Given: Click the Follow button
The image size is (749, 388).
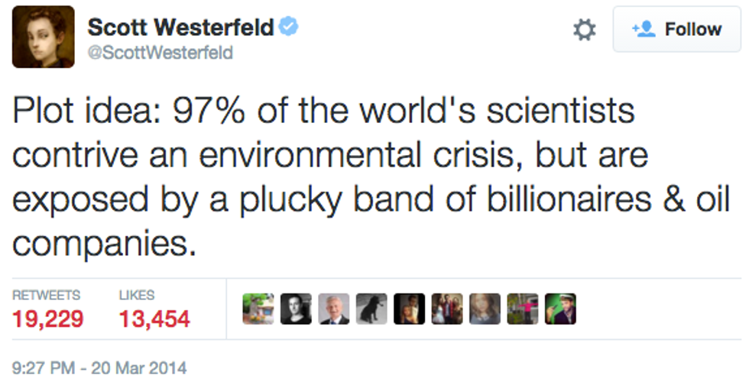Looking at the screenshot, I should [x=678, y=30].
